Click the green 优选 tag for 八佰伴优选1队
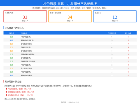 click(12, 37)
